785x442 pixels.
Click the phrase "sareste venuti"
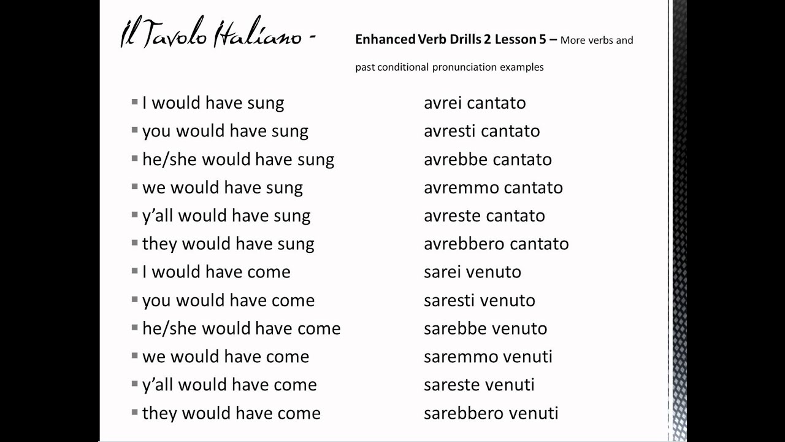(479, 385)
